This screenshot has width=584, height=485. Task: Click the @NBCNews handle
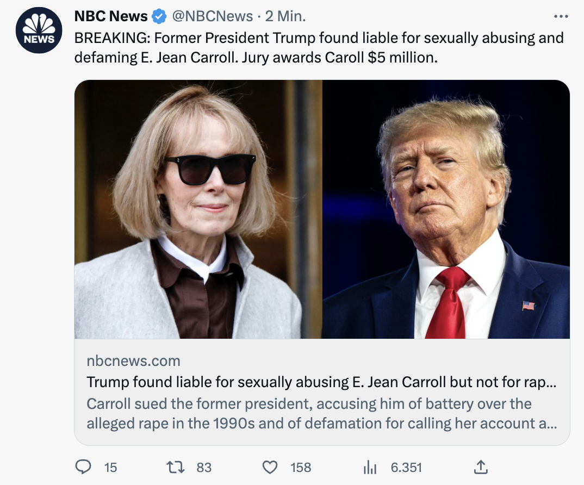click(x=213, y=17)
